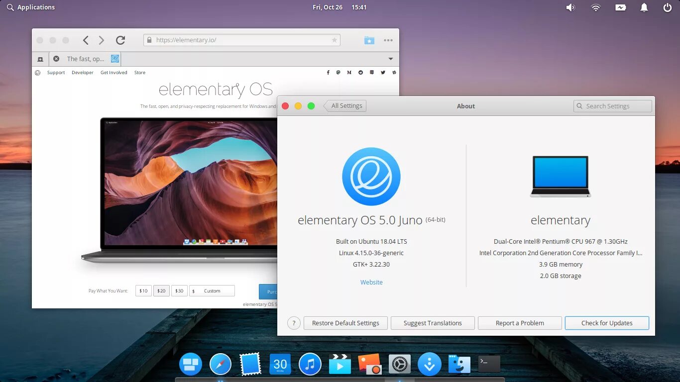680x382 pixels.
Task: Open Multitasking View from the dock
Action: [191, 364]
